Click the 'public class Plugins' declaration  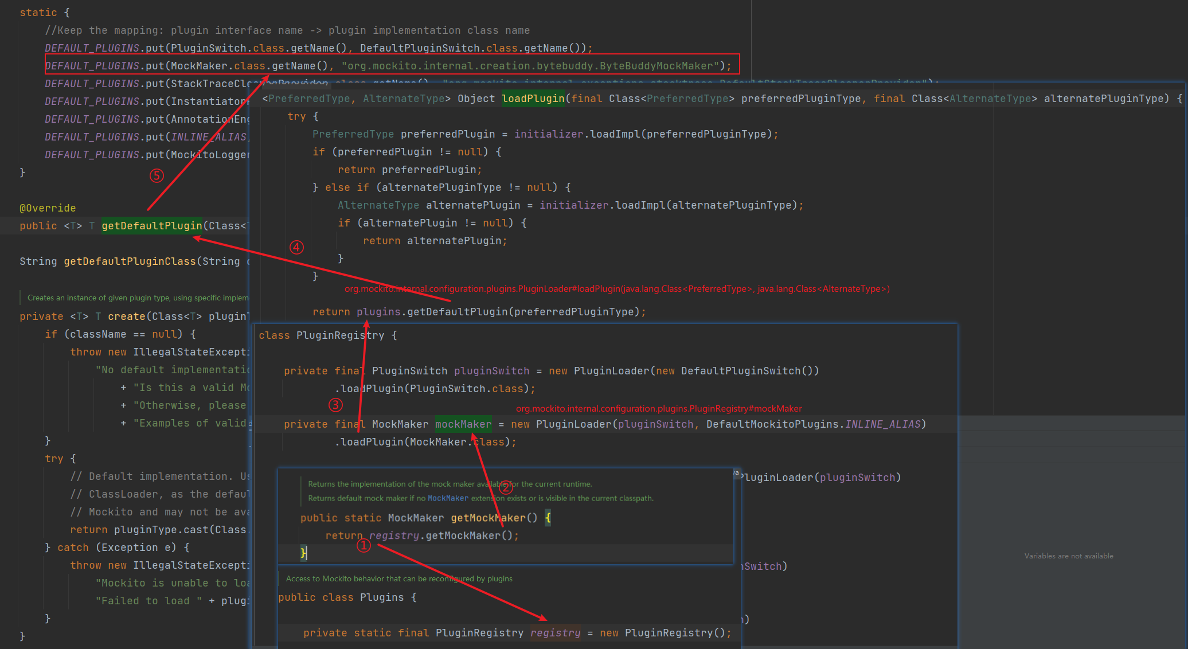pos(341,597)
